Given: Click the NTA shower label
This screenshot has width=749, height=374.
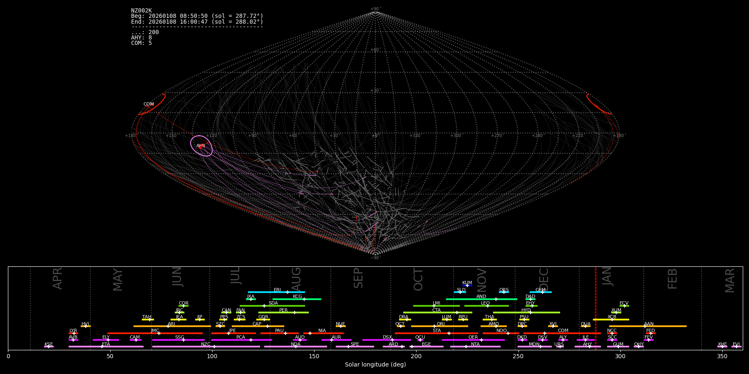Looking at the screenshot, I should point(476,344).
